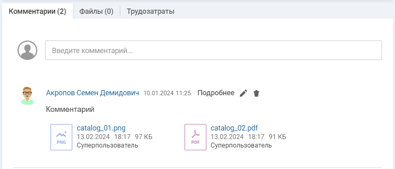Click the pencil icon to edit comment
395x169 pixels.
(x=243, y=93)
